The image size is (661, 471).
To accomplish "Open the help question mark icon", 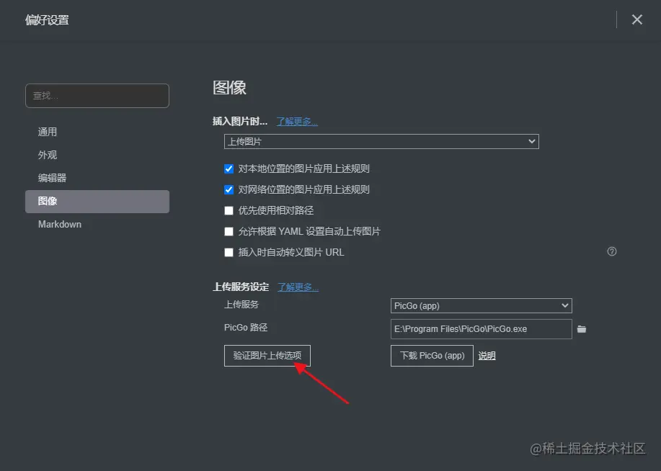I will point(612,251).
